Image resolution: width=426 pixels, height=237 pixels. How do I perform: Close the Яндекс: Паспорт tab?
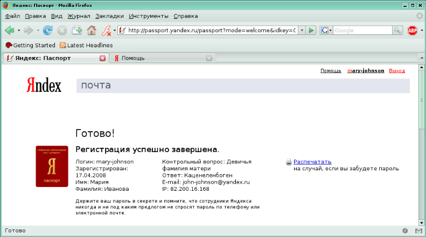click(x=102, y=58)
